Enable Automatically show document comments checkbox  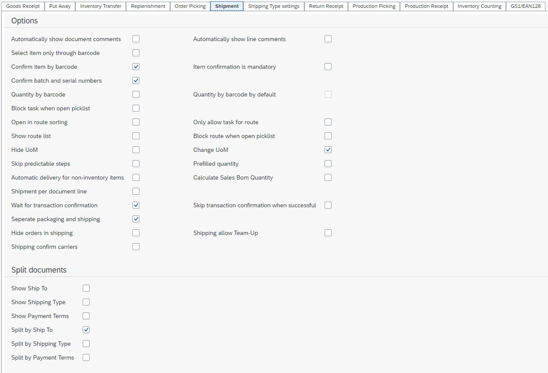136,39
